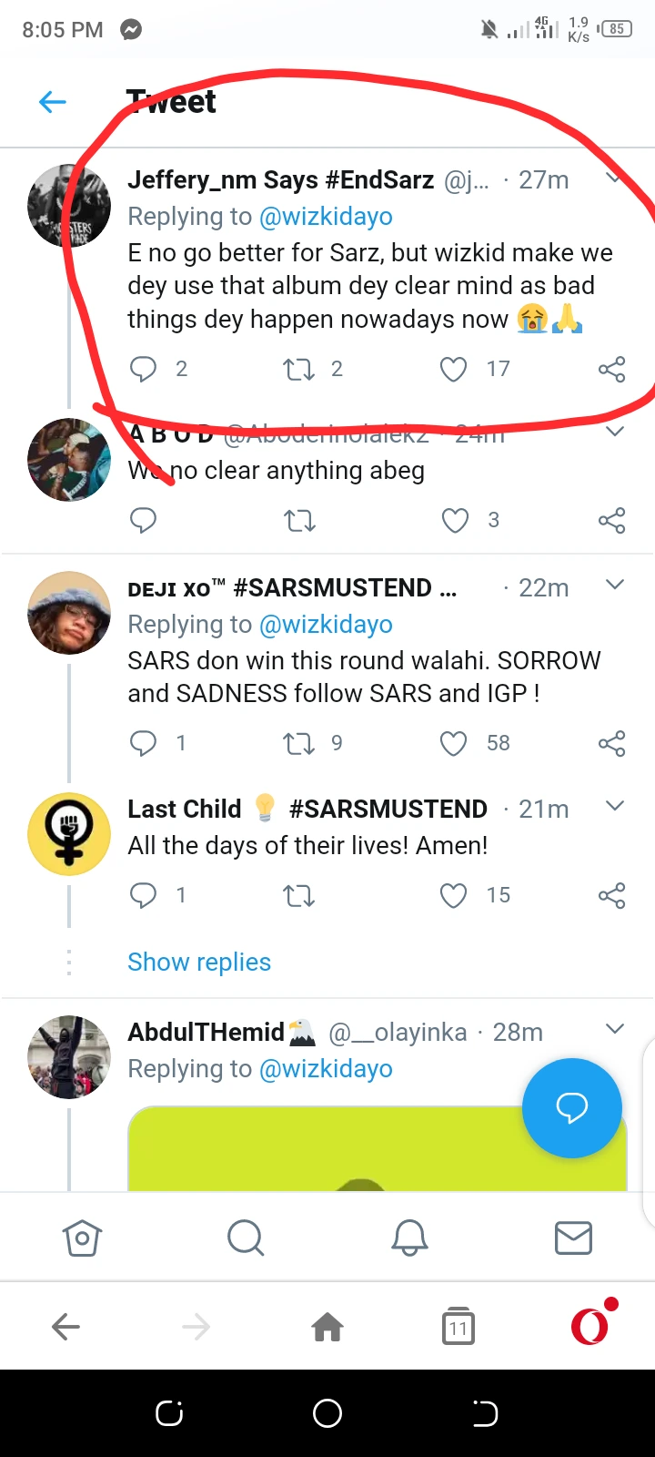Like Jeffery_nm's tweet with 17 likes
This screenshot has height=1457, width=655.
tap(453, 369)
